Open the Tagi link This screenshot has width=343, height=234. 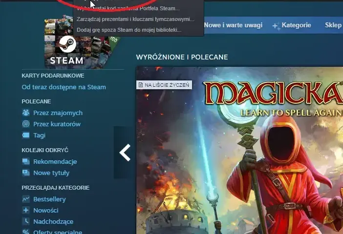click(x=40, y=136)
